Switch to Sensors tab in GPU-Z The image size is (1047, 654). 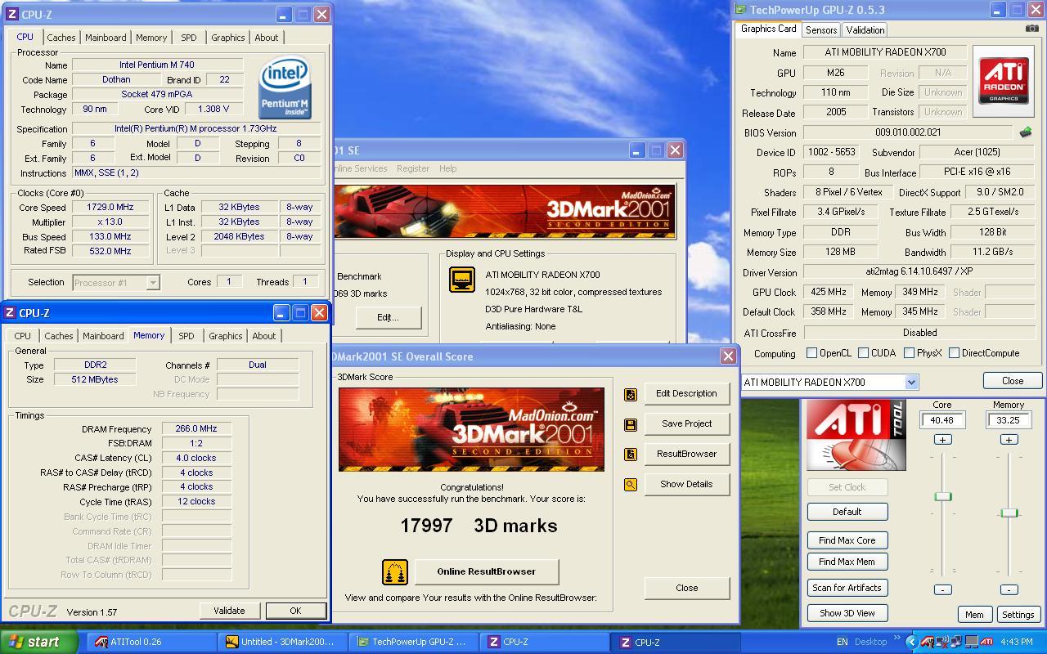pyautogui.click(x=821, y=30)
